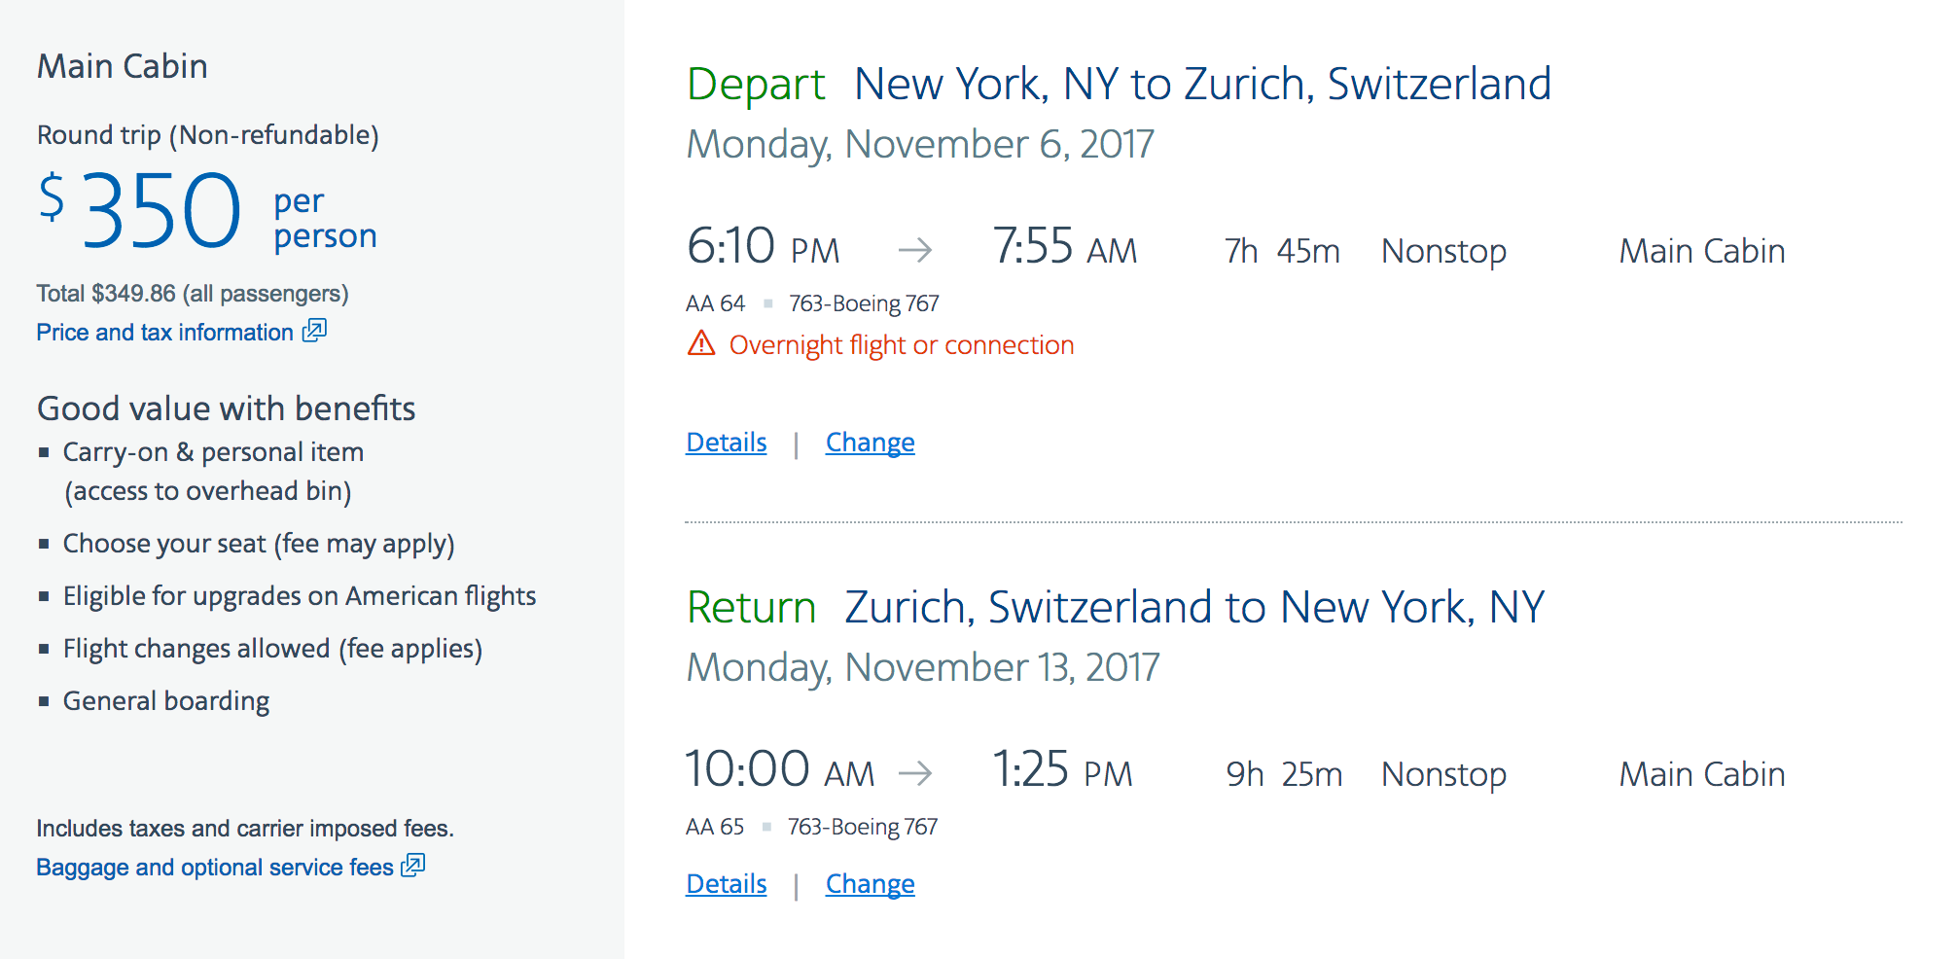
Task: Change the return Zurich to New York flight
Action: click(x=870, y=884)
